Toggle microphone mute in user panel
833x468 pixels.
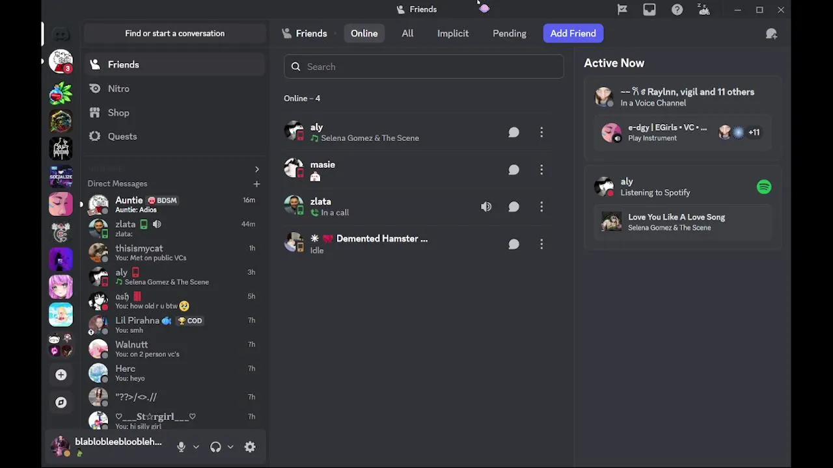(181, 447)
